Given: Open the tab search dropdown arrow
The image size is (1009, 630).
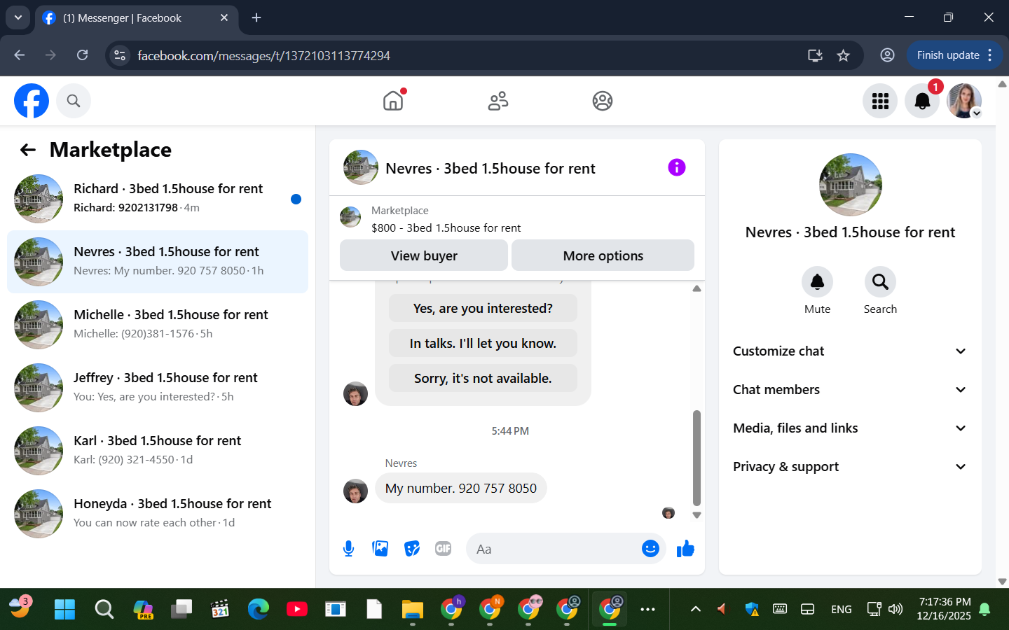Looking at the screenshot, I should 18,17.
